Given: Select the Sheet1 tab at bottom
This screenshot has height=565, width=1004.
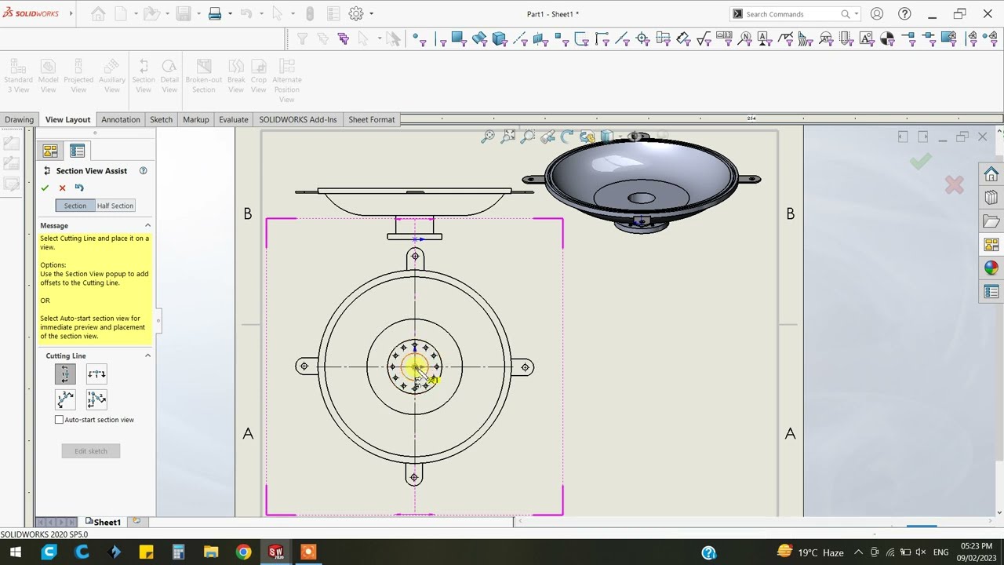Looking at the screenshot, I should [x=103, y=522].
